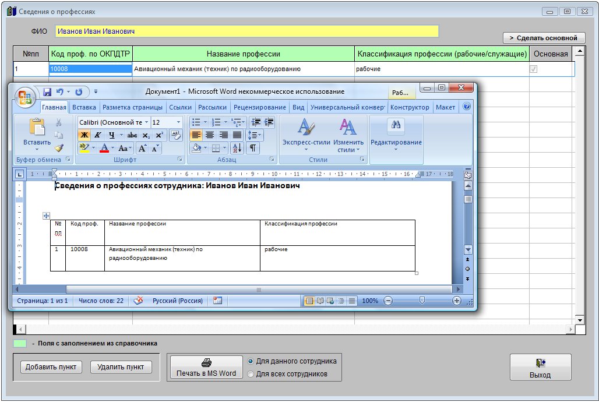Expand the 'Редактирование' group dropdown

[396, 150]
